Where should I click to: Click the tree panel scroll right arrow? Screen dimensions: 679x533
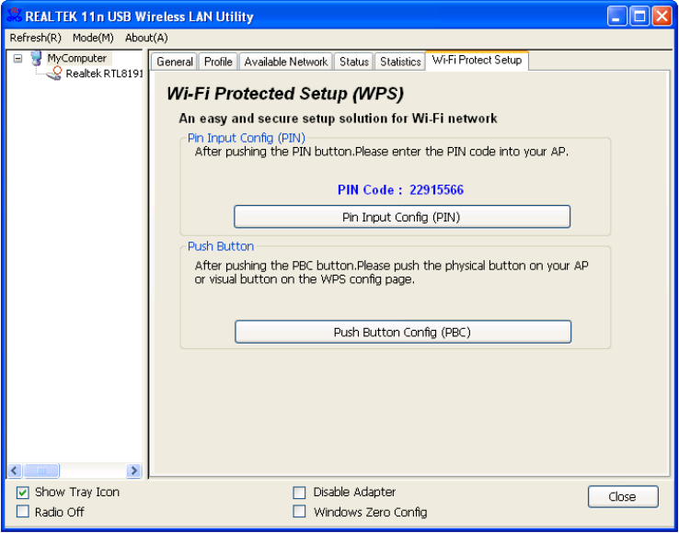[x=133, y=471]
